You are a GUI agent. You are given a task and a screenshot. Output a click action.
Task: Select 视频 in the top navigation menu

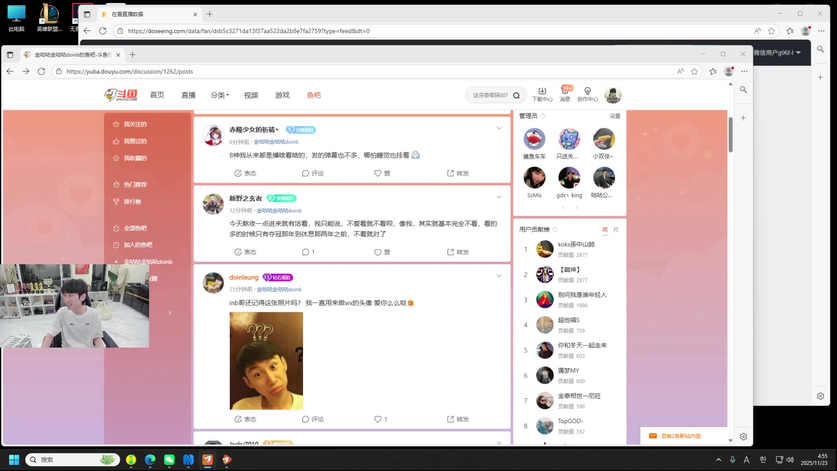(250, 95)
